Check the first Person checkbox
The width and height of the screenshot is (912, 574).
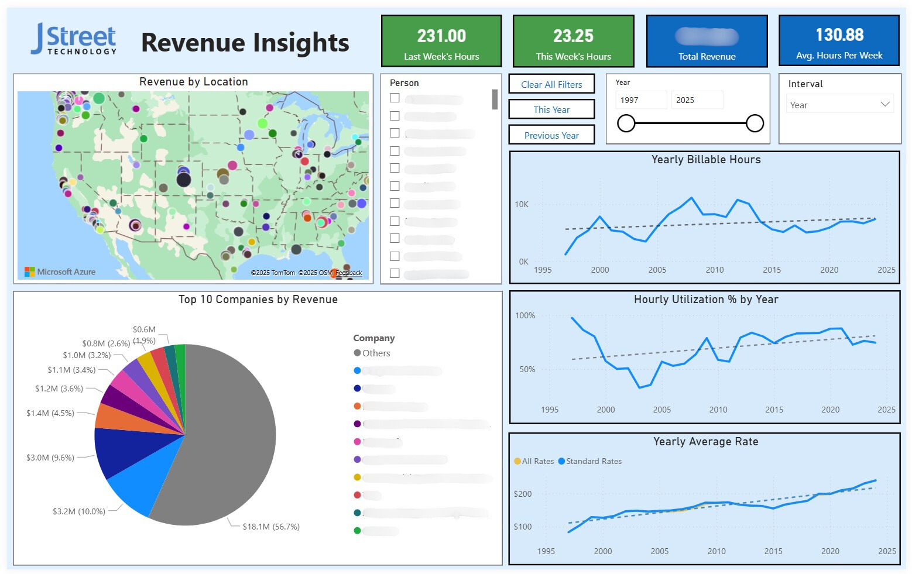click(395, 98)
